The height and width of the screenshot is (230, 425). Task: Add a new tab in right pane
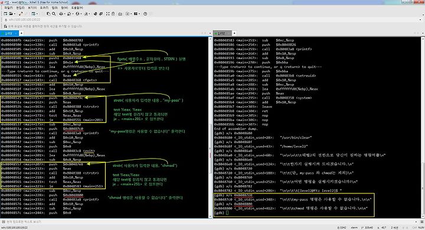tap(234, 33)
